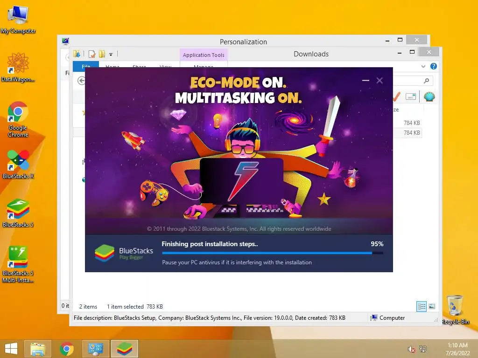Select the second 784 KB highlighted row

(x=408, y=133)
